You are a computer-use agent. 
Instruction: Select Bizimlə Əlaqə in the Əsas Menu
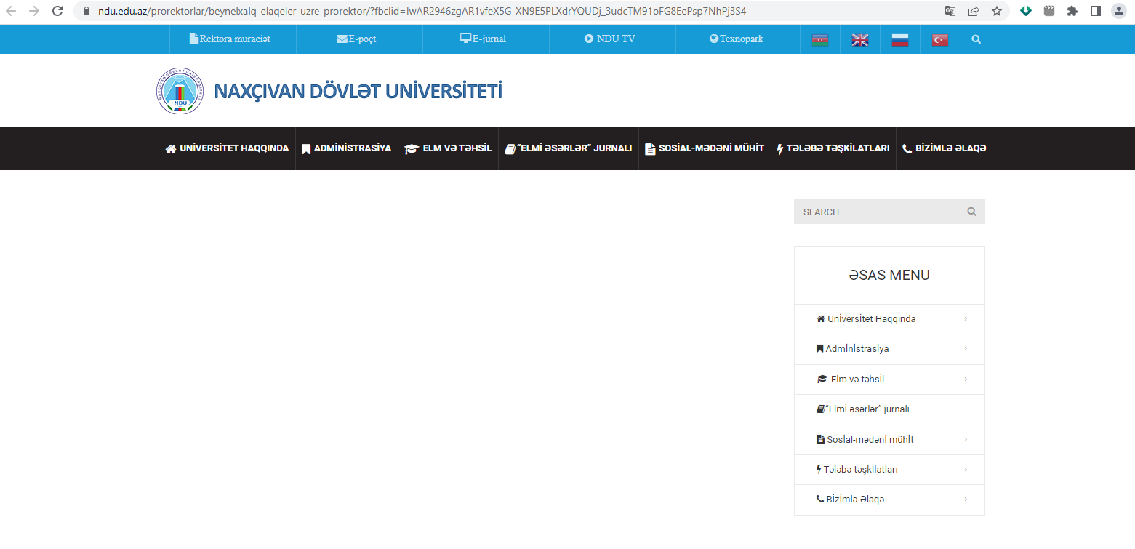pyautogui.click(x=851, y=500)
